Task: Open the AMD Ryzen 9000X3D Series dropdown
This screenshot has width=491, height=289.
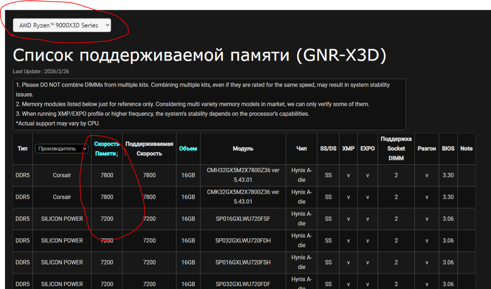Action: click(62, 25)
